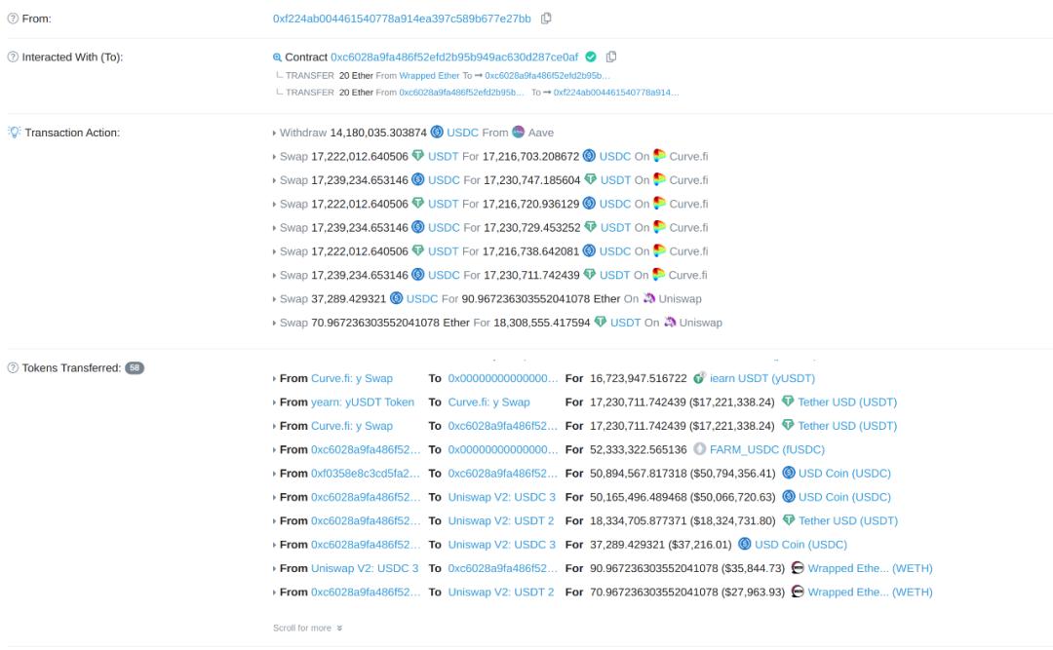The width and height of the screenshot is (1053, 650).
Task: Click WETH icon in the 90.967236303552041078 transfer row
Action: pos(798,567)
